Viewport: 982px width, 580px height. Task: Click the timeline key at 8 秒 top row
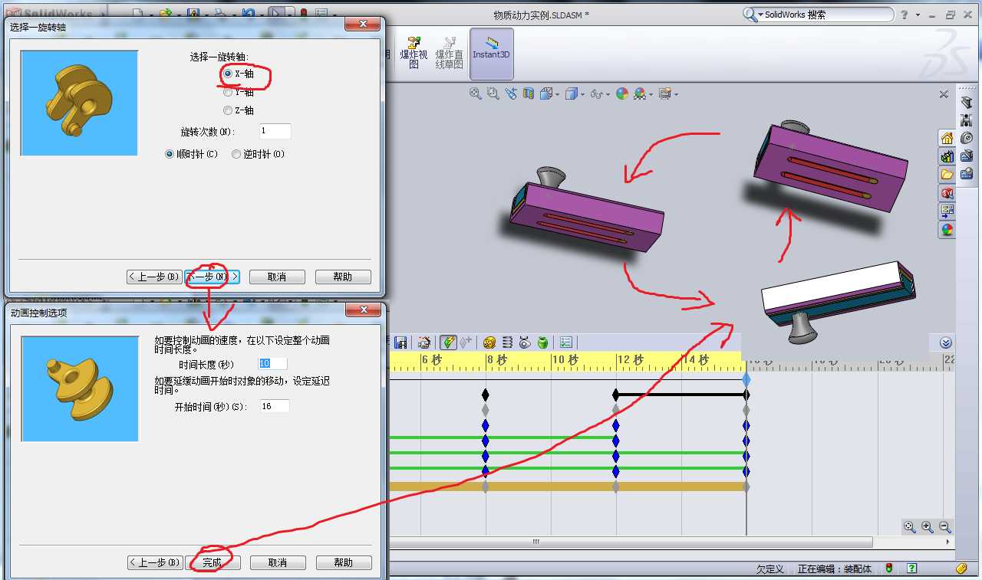pos(485,395)
